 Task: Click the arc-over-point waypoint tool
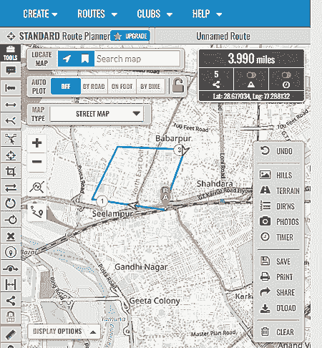pyautogui.click(x=11, y=269)
